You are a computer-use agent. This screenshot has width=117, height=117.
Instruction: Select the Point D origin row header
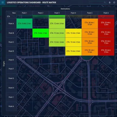tap(11, 51)
